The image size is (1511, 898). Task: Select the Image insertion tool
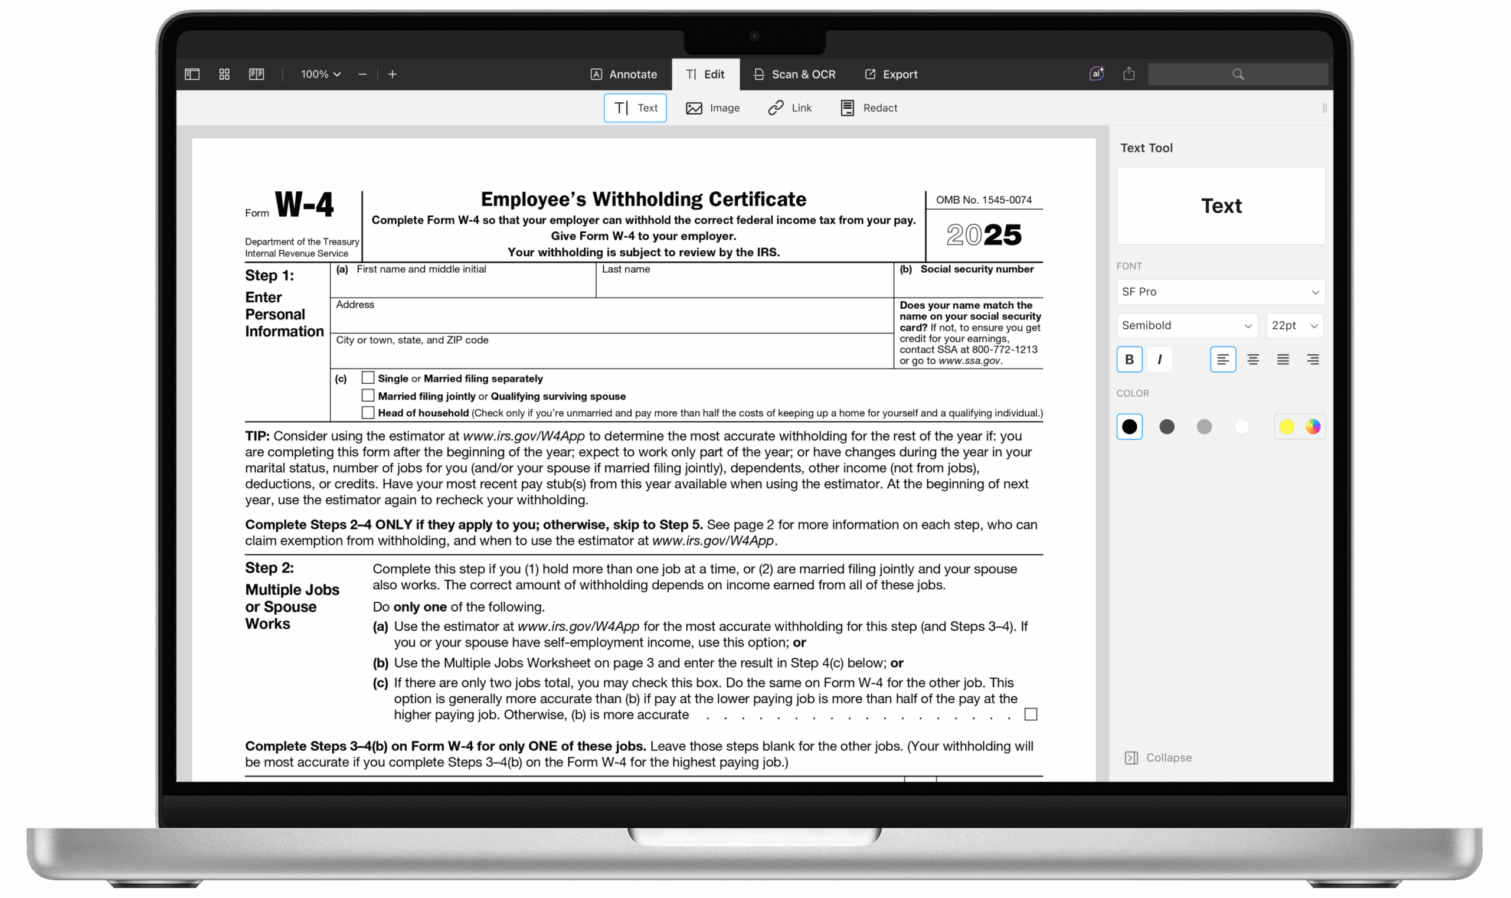(714, 107)
